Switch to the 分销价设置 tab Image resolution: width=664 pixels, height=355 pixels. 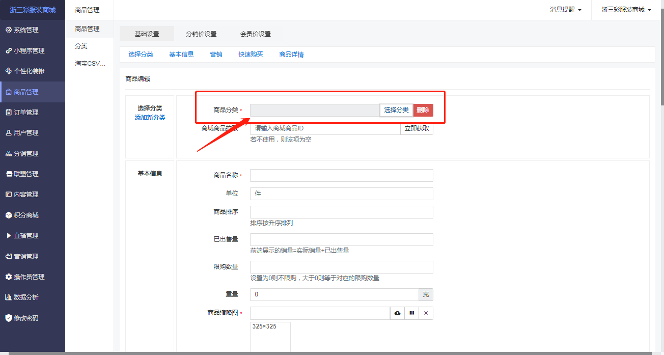[201, 34]
